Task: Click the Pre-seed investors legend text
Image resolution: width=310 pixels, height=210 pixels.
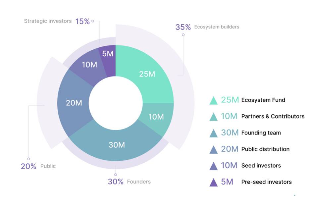Action: point(267,182)
